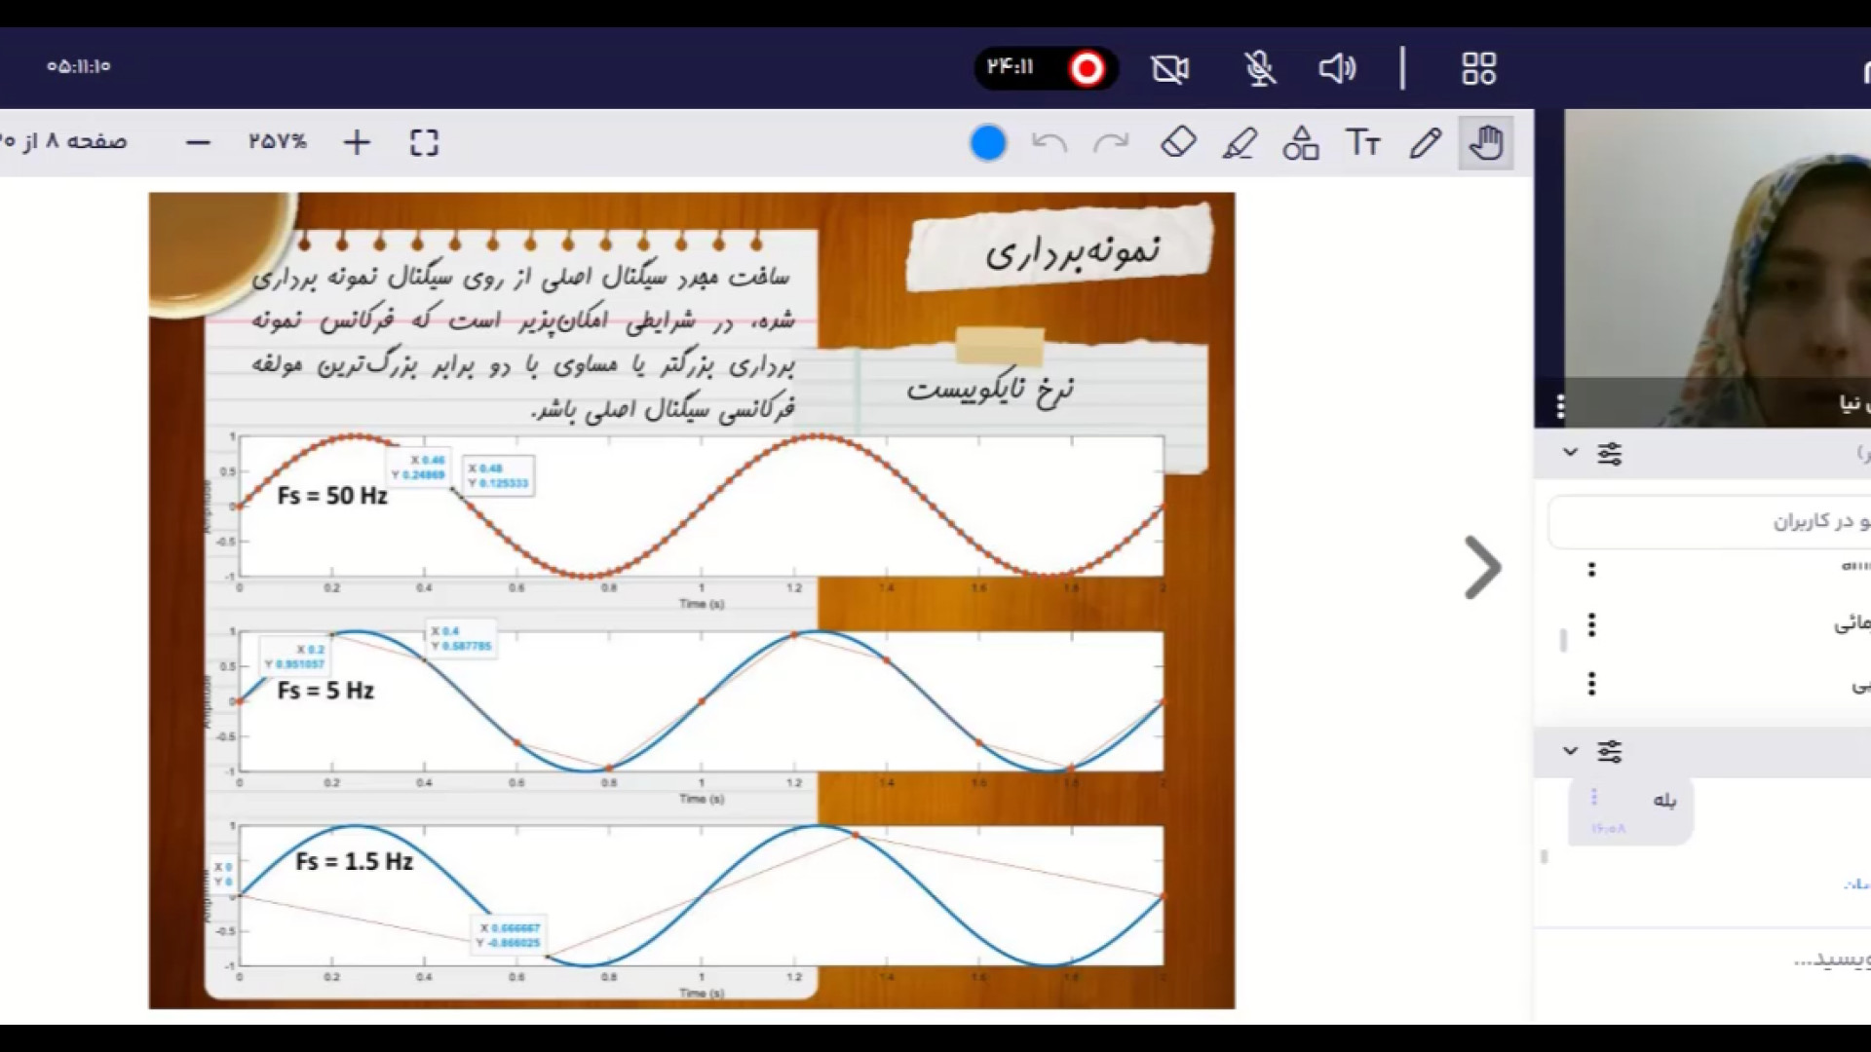1871x1052 pixels.
Task: Stop the session recording
Action: [1087, 68]
